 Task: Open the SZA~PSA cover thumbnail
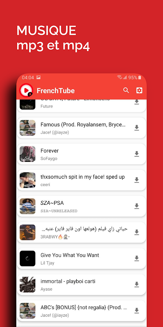pyautogui.click(x=27, y=206)
